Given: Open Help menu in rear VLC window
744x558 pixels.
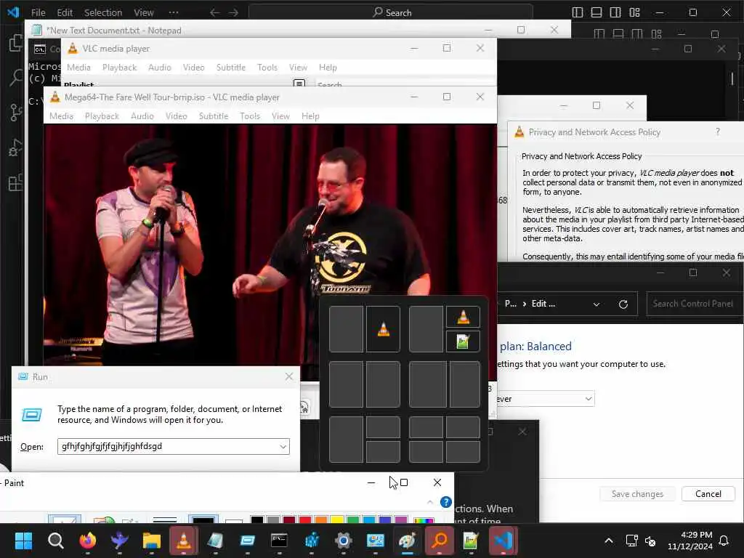Looking at the screenshot, I should click(x=328, y=68).
